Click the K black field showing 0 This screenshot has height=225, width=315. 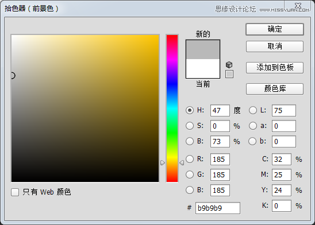point(282,205)
